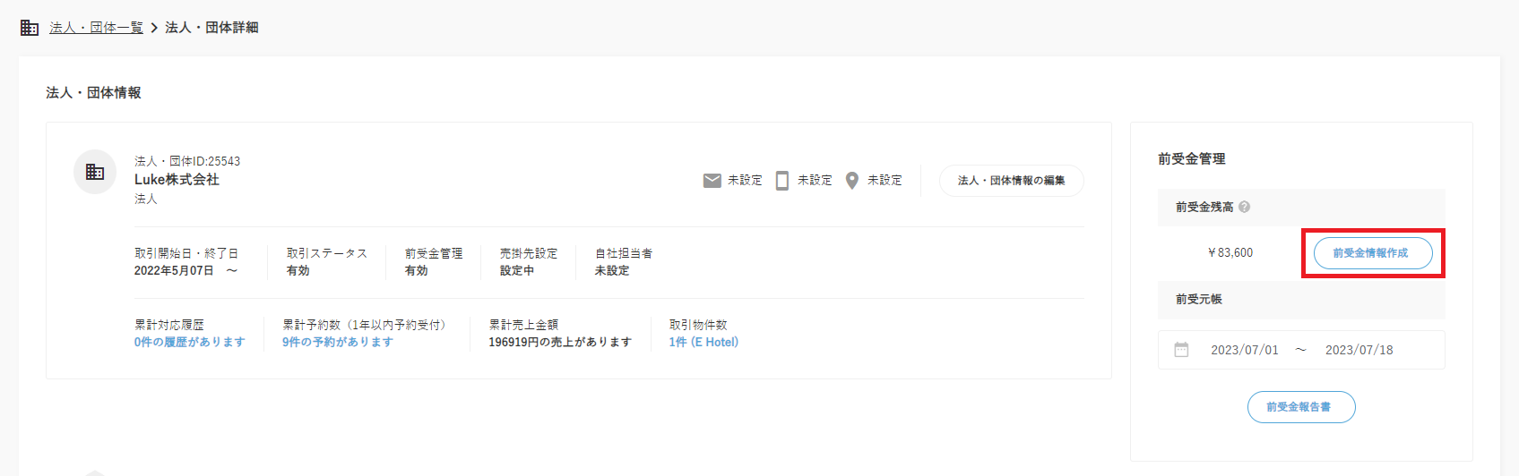Click the mobile phone icon
The image size is (1519, 476).
[781, 181]
